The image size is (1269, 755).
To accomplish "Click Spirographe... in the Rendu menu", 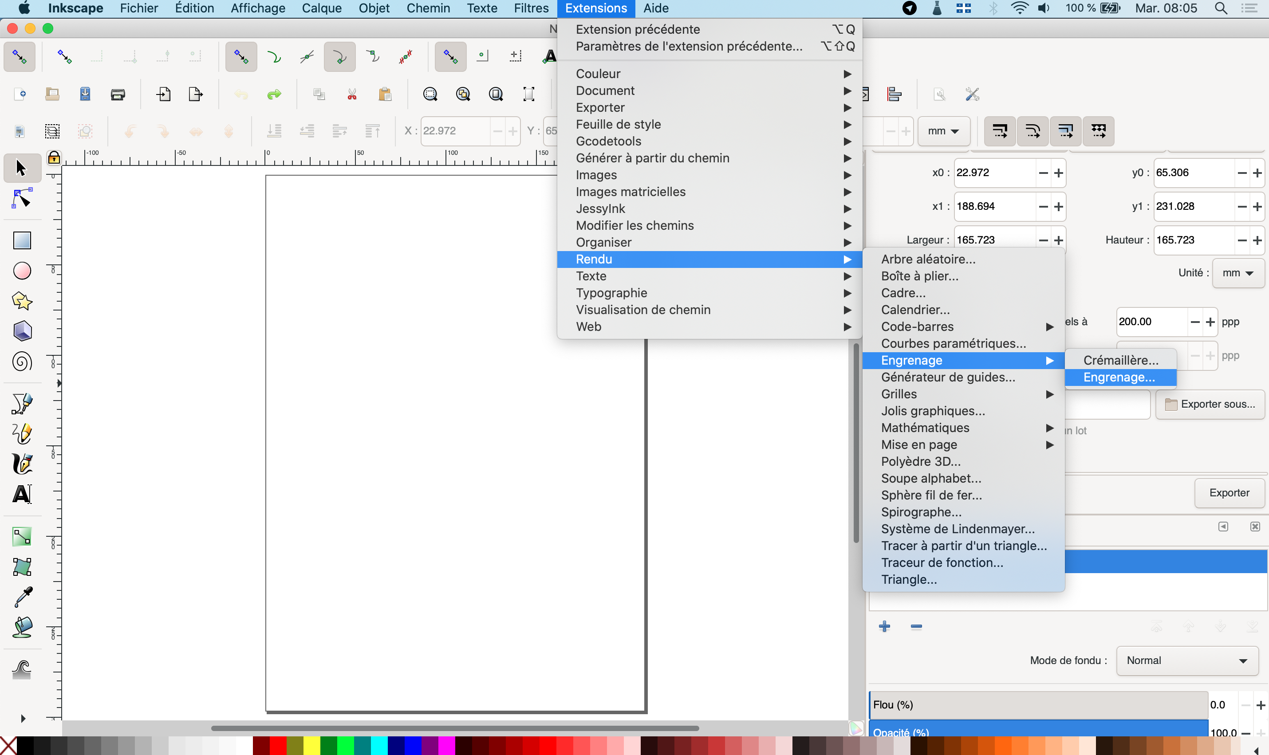I will tap(921, 512).
